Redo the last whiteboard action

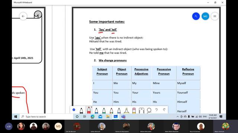[x=164, y=110]
